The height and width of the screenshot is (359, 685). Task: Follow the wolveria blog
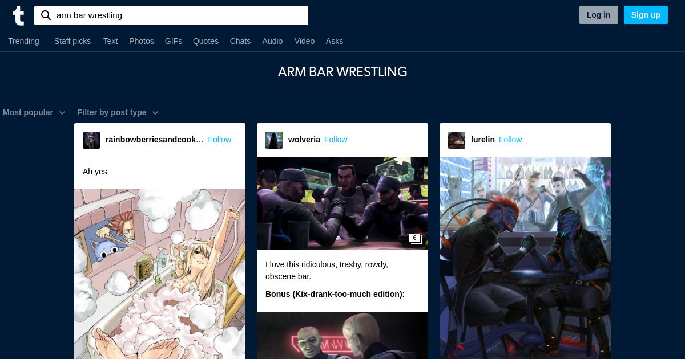336,140
